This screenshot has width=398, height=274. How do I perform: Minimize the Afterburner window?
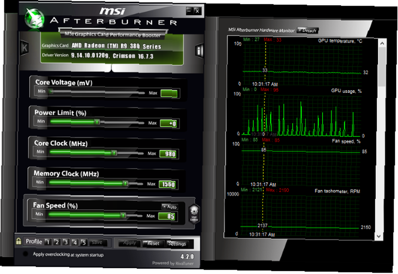click(189, 11)
